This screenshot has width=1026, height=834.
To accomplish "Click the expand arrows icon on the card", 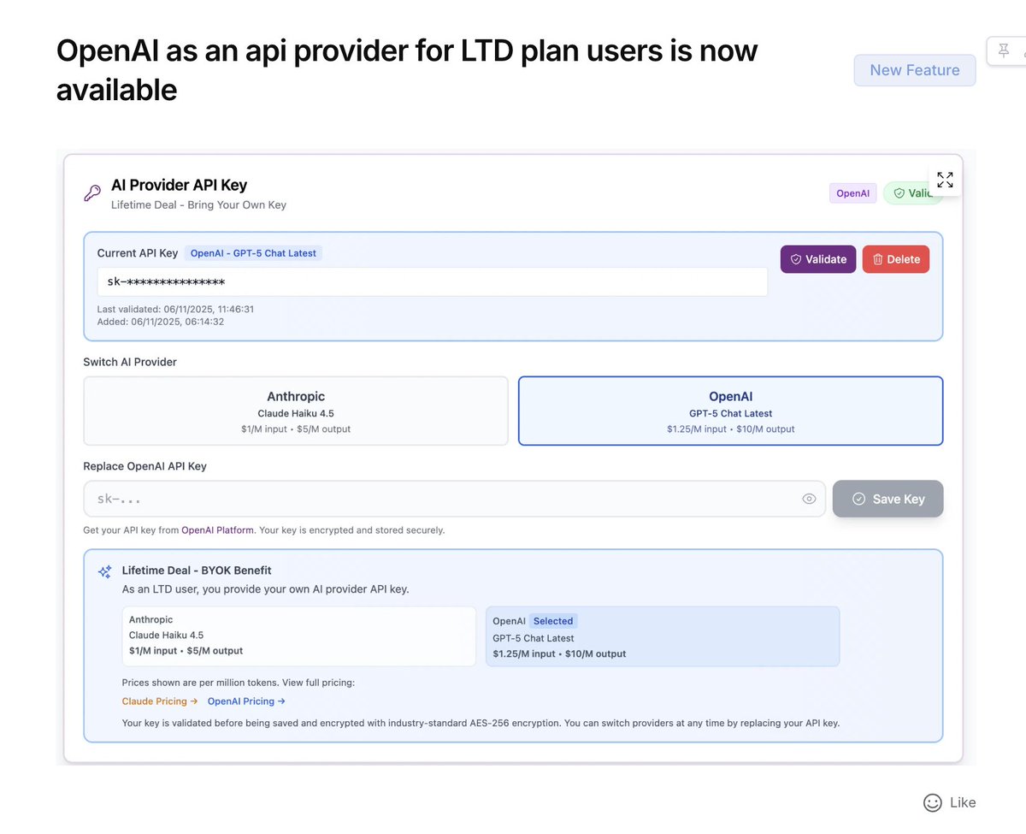I will pos(944,180).
